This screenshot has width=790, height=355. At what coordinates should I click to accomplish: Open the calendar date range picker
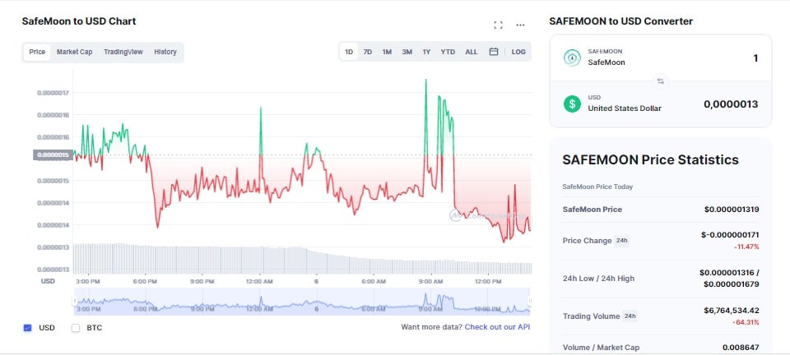point(494,52)
